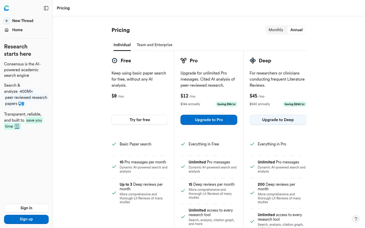
Task: Click the Pro plan icon
Action: click(184, 60)
